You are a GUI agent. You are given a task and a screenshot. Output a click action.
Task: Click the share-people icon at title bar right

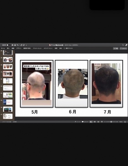point(126,45)
